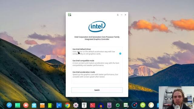Click the webcam overlay video thumbnail
Screen dimensions: 194x109
click(176, 97)
